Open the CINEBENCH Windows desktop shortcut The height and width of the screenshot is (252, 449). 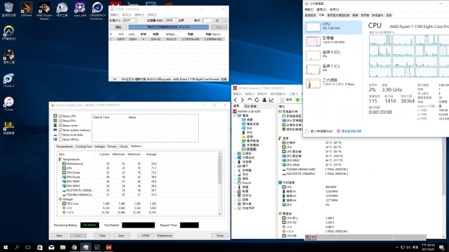[x=97, y=11]
